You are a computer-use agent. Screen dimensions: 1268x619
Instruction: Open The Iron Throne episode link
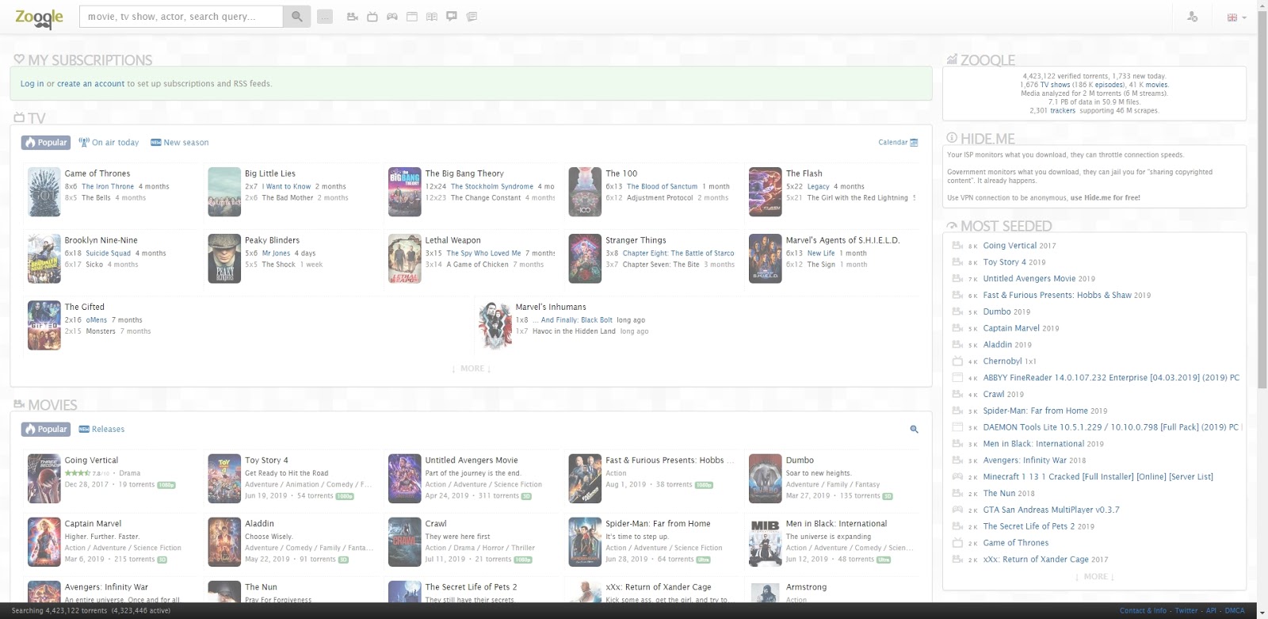(108, 187)
